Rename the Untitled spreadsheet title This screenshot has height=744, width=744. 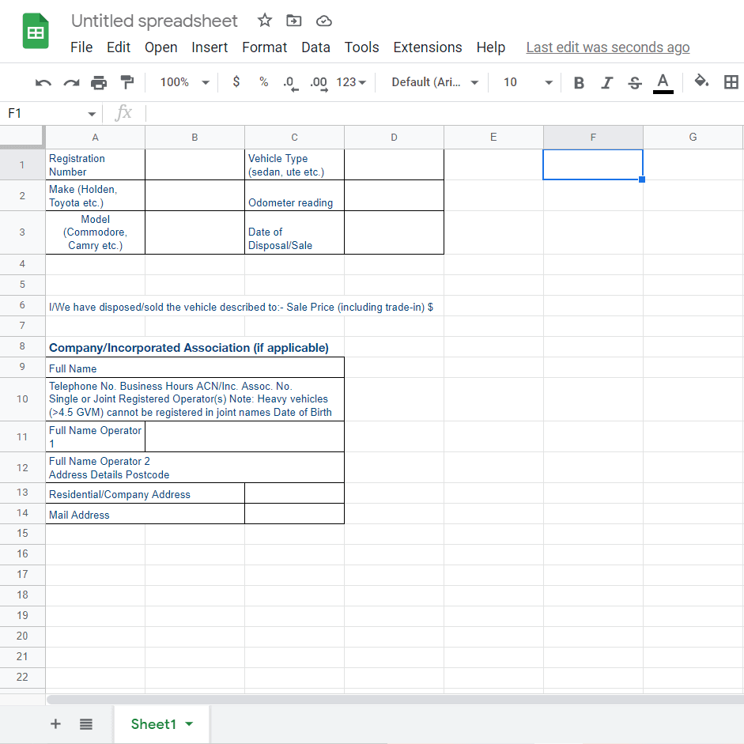tap(154, 21)
